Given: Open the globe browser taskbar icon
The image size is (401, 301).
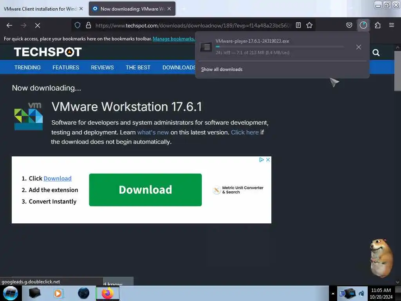Looking at the screenshot, I should pyautogui.click(x=83, y=293).
